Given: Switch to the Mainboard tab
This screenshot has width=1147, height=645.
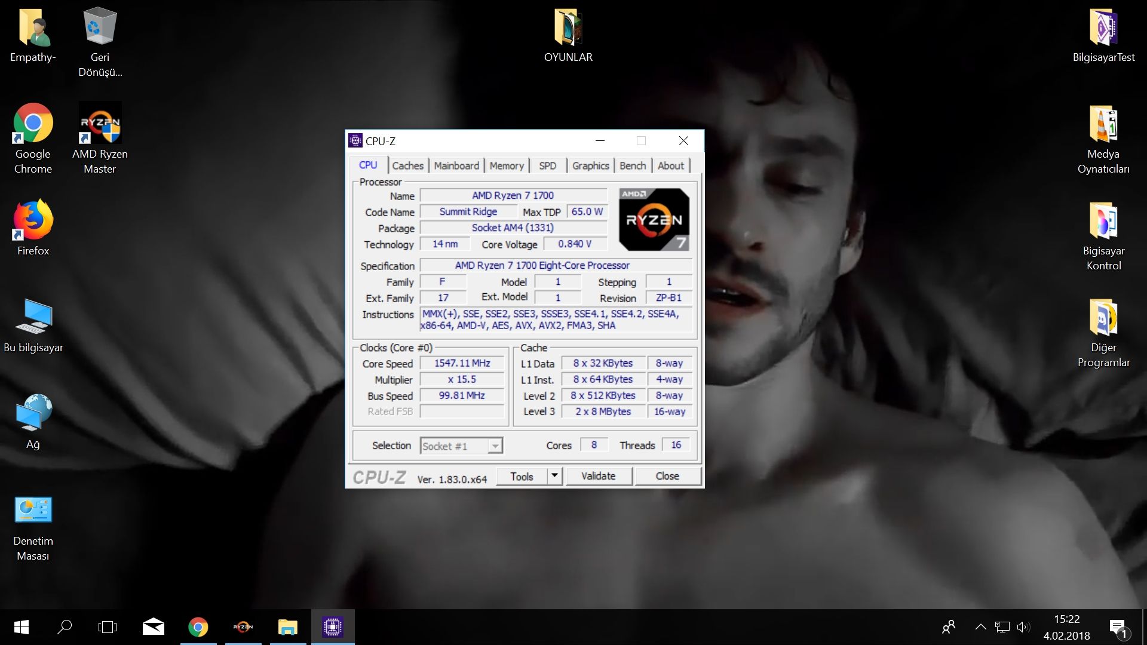Looking at the screenshot, I should tap(456, 165).
